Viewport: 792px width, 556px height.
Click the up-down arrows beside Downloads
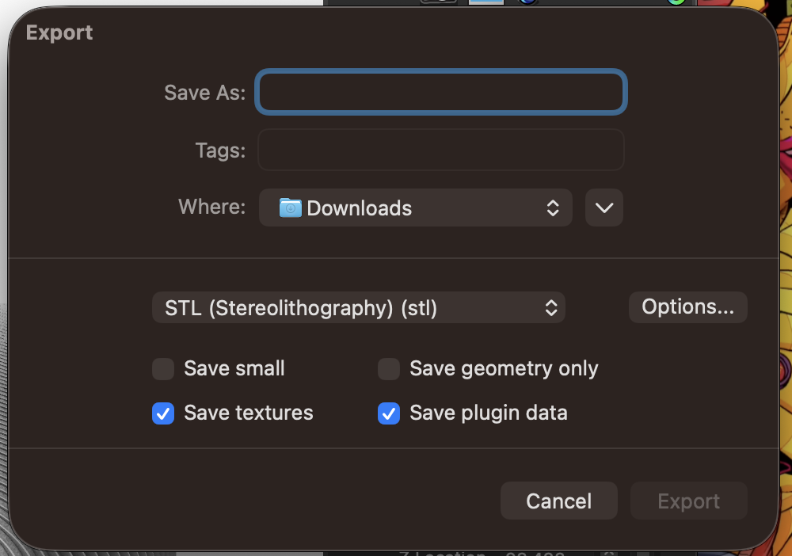553,208
